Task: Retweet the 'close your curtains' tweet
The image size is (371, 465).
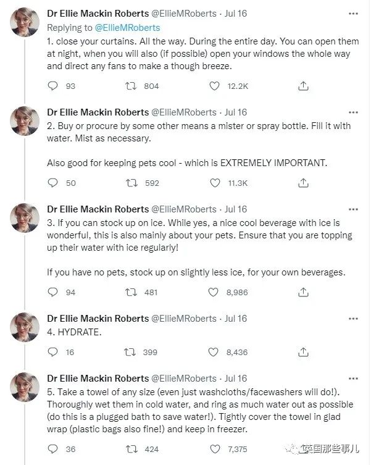Action: tap(130, 86)
